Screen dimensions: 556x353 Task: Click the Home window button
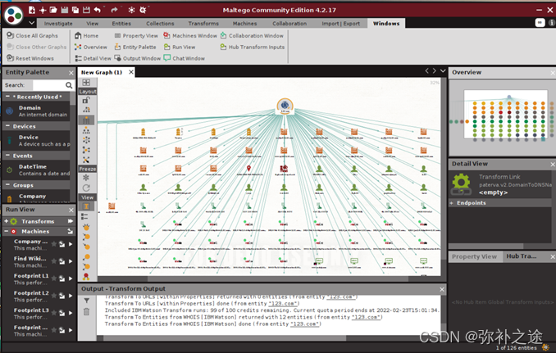(87, 35)
